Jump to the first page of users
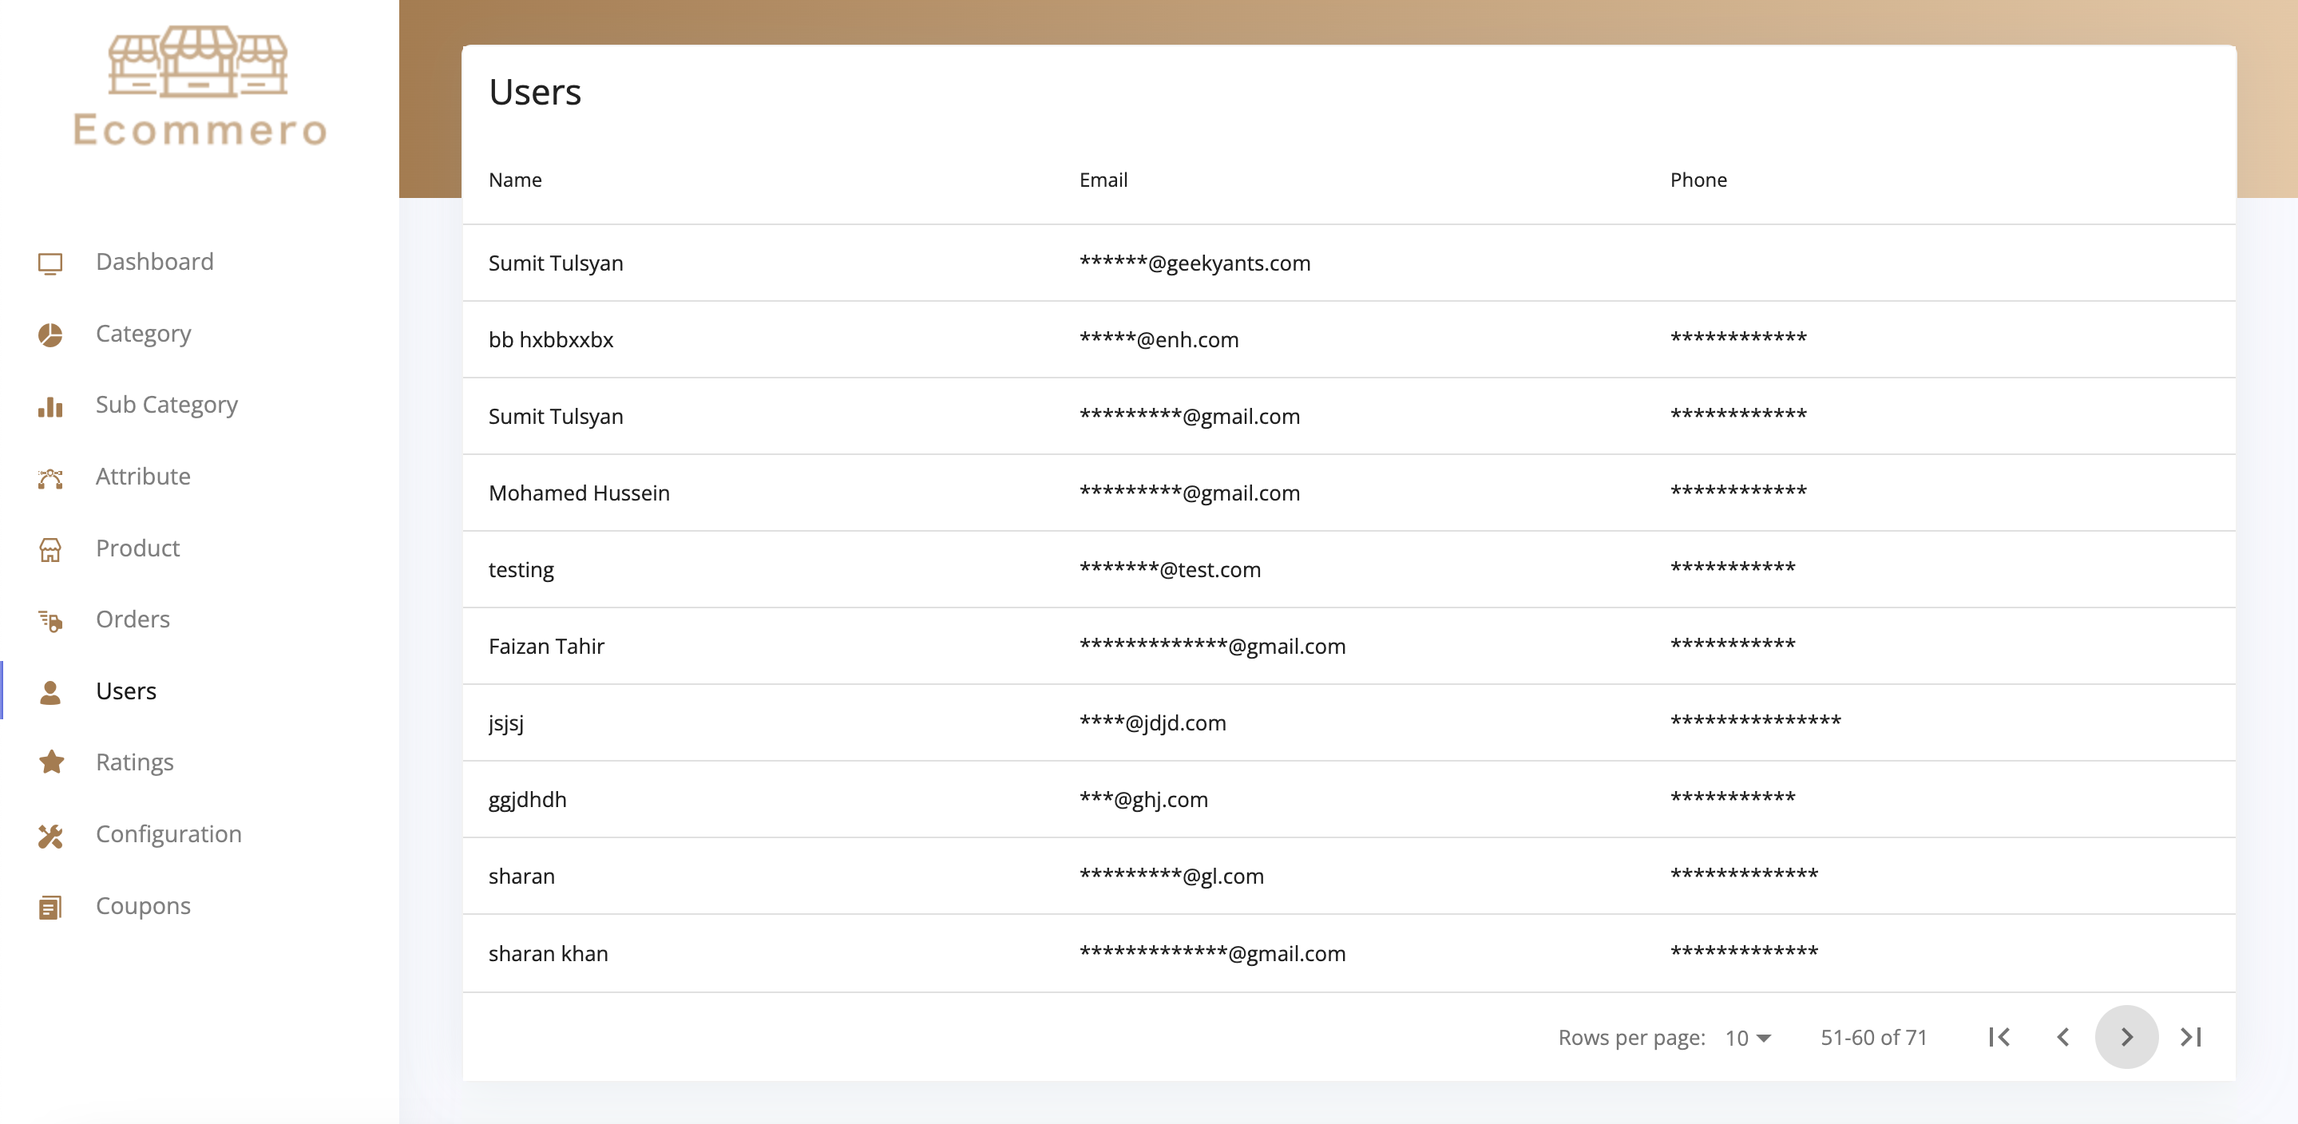This screenshot has height=1124, width=2298. 1999,1036
